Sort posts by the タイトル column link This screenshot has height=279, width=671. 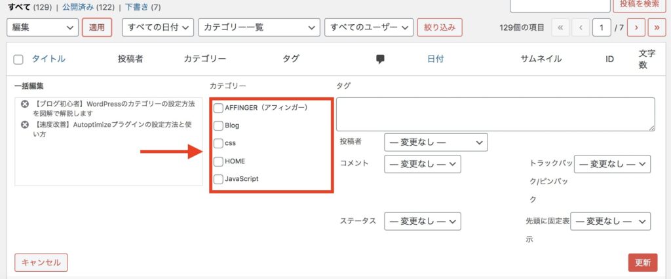point(48,59)
